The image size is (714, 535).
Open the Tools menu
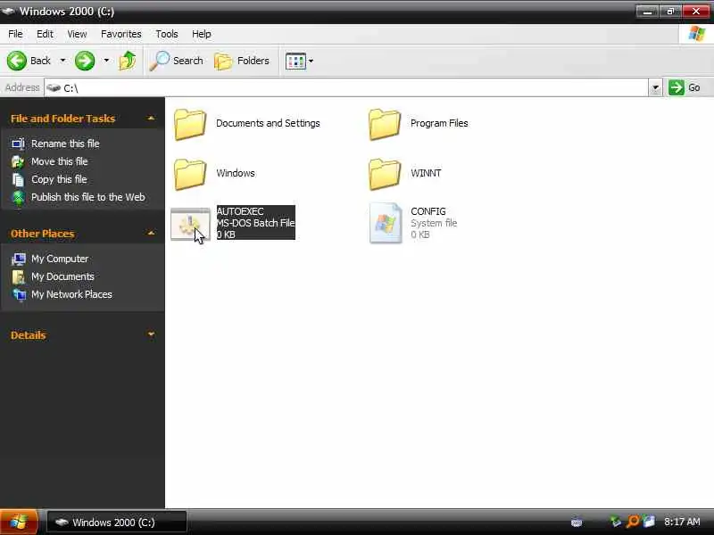167,34
